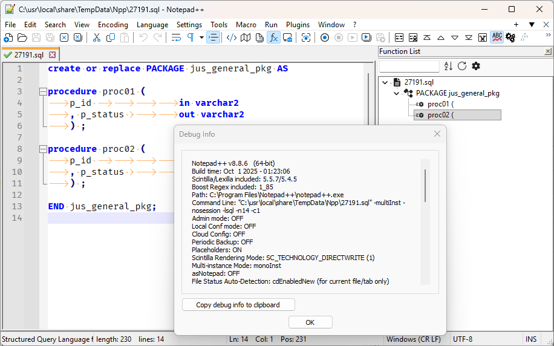
Task: Click the New file toolbar icon
Action: pyautogui.click(x=8, y=38)
